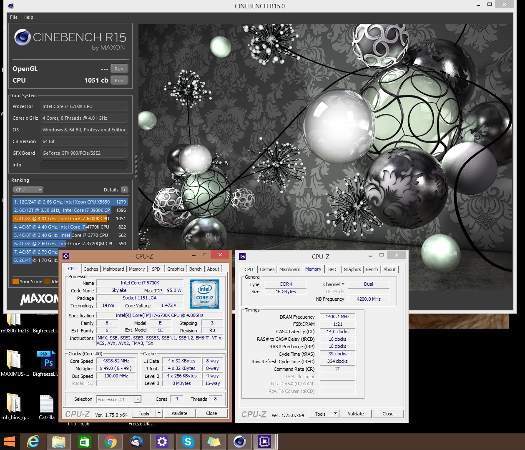Open the MAXIMUS-... desktop folder
Screen dimensions: 525x450
click(15, 363)
